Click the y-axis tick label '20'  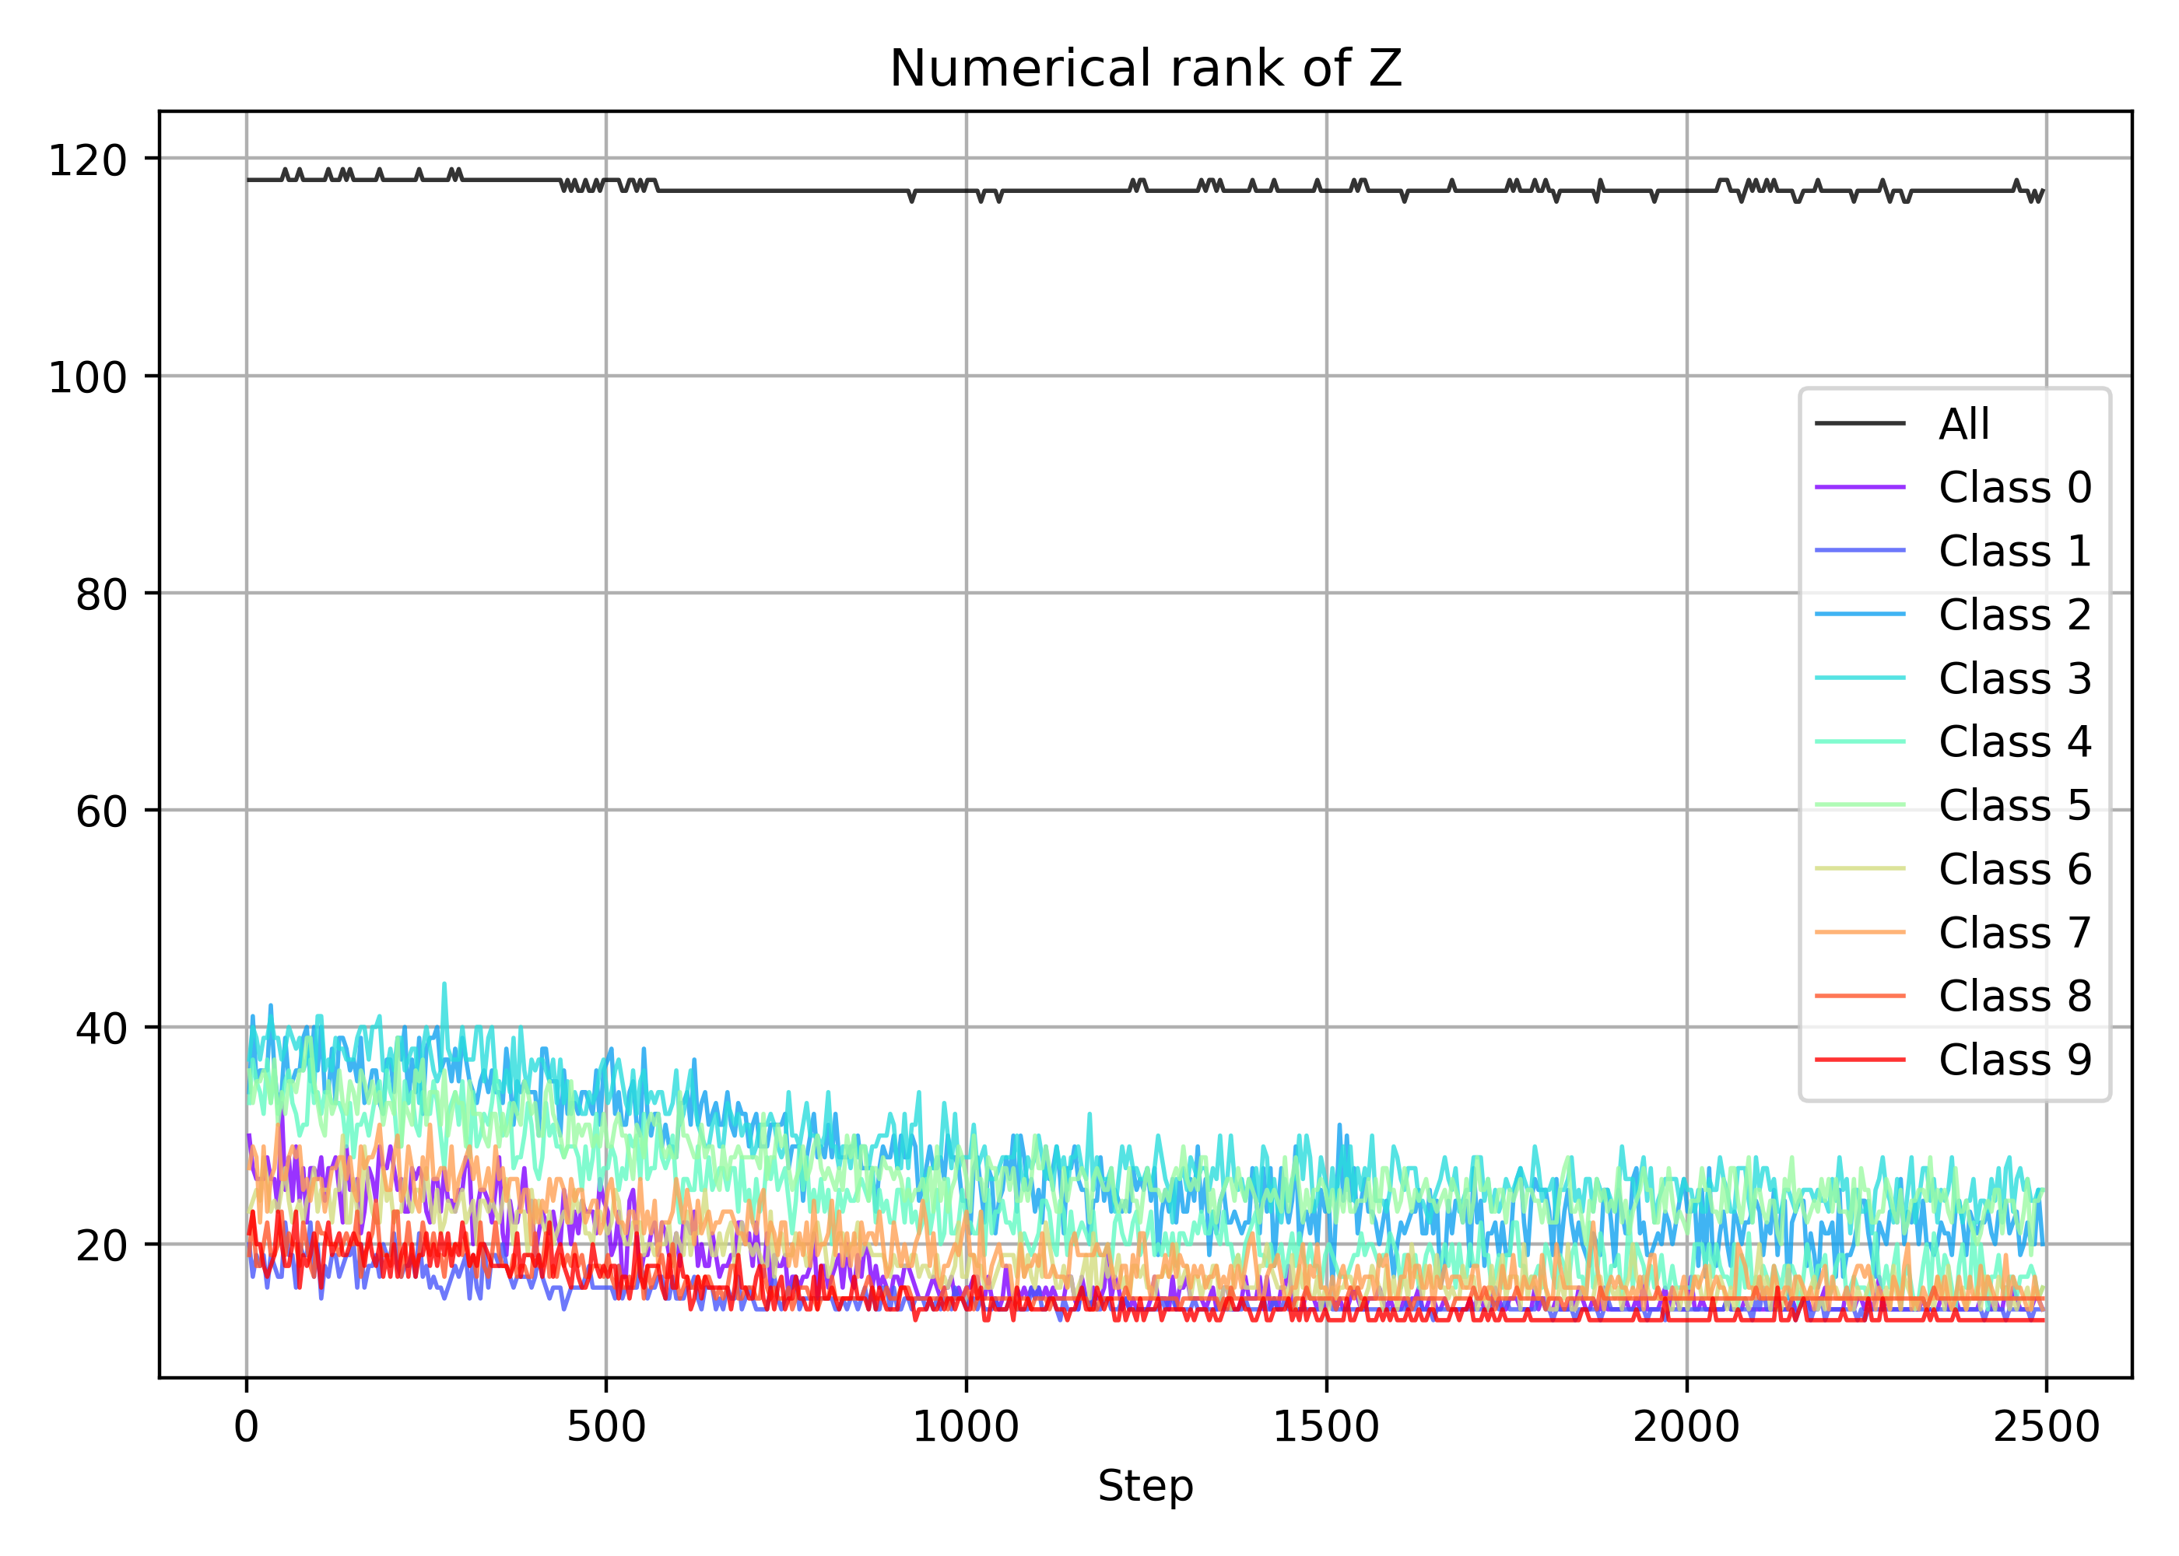coord(100,1246)
